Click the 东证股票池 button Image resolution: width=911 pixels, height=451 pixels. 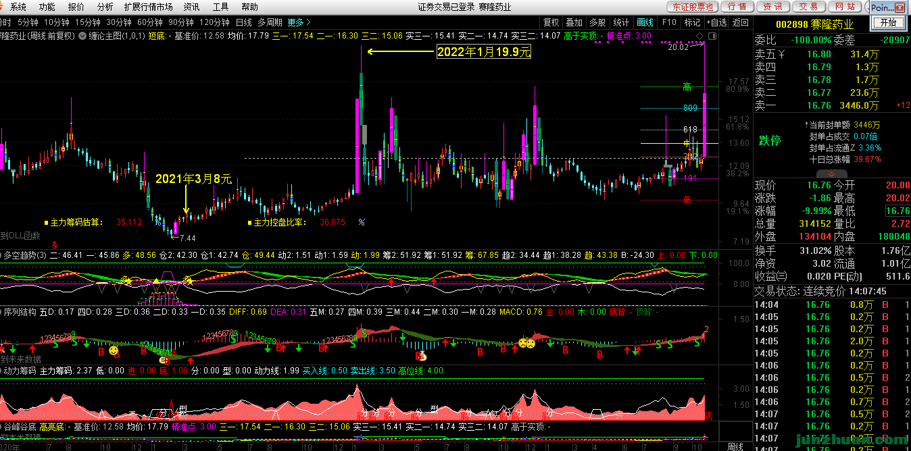pyautogui.click(x=693, y=7)
